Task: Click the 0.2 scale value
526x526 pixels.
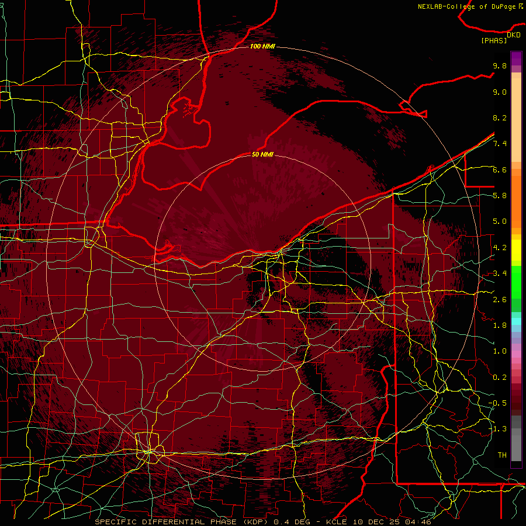Action: click(500, 378)
